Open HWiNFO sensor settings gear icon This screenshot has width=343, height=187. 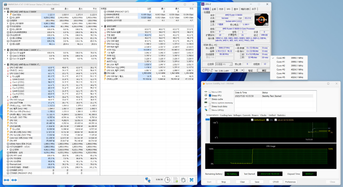[x=183, y=180]
